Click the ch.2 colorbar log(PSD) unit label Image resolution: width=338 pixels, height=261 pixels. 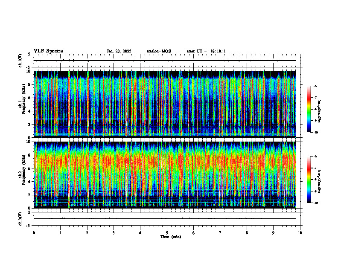click(x=320, y=181)
